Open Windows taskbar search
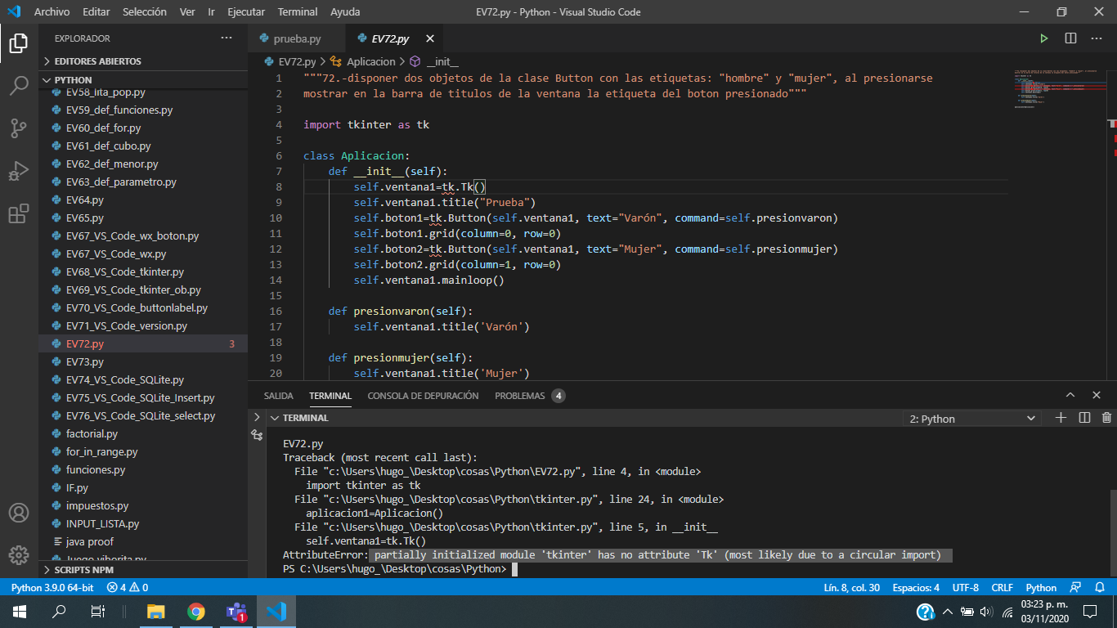The height and width of the screenshot is (628, 1117). [59, 612]
